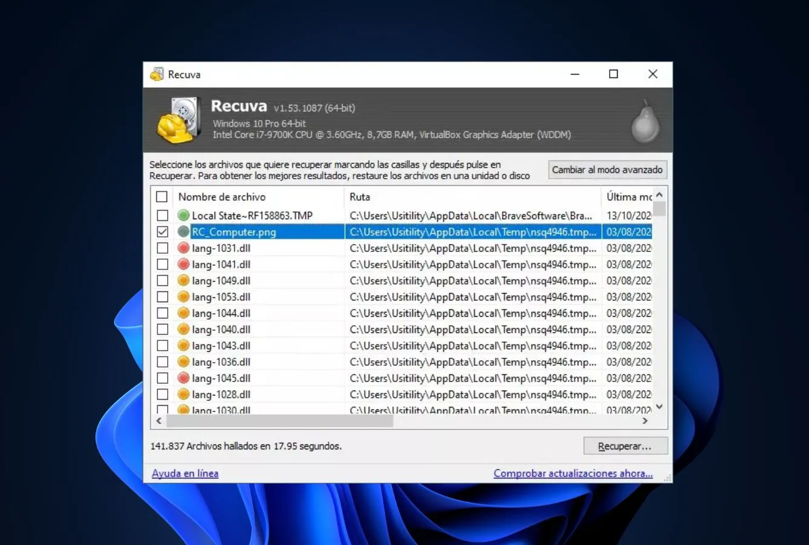This screenshot has height=545, width=809.
Task: Check the lang-1043.dll checkbox
Action: [x=162, y=346]
